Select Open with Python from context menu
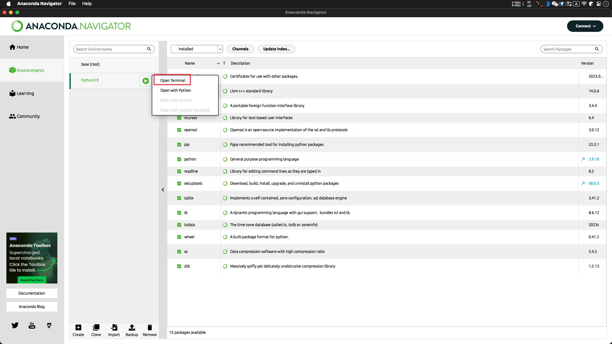This screenshot has width=612, height=344. tap(175, 90)
